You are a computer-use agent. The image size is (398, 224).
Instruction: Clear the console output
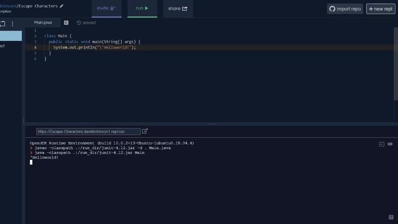tap(390, 144)
